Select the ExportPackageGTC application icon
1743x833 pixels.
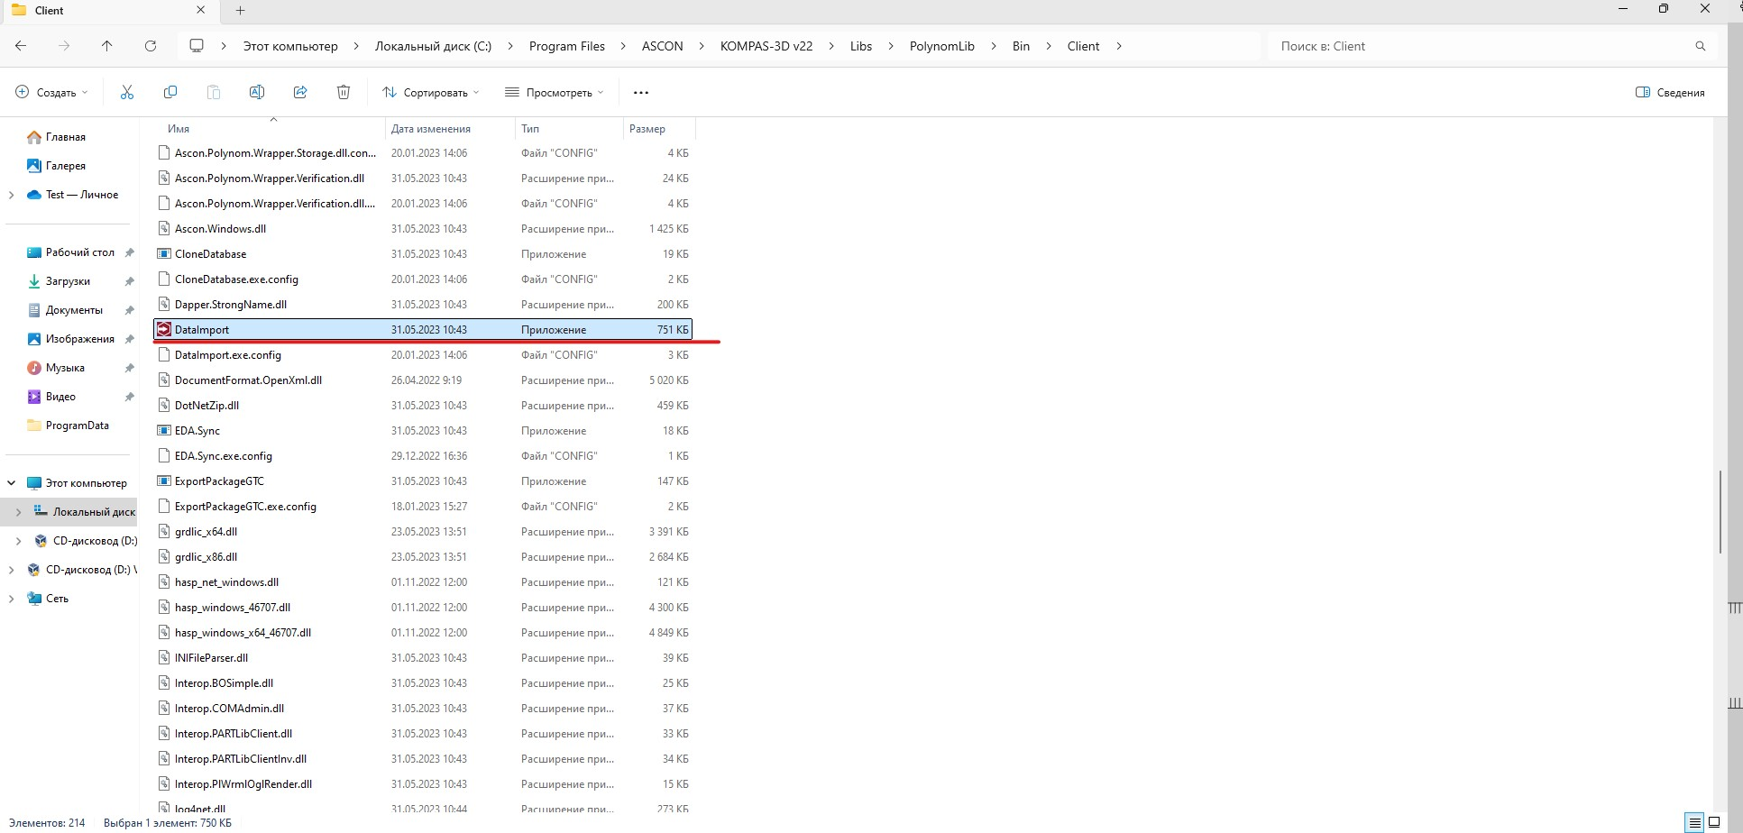tap(164, 481)
